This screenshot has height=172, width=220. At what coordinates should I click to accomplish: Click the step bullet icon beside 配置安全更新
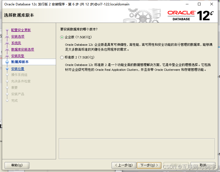pos(7,30)
